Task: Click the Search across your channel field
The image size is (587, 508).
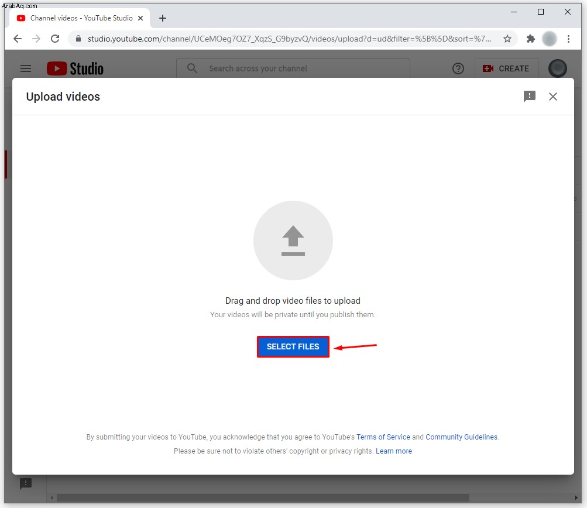Action: coord(293,68)
